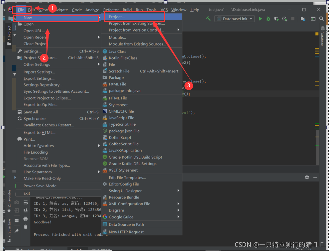Click the pin tab icon in Run panel
This screenshot has height=251, width=329.
pos(16,231)
